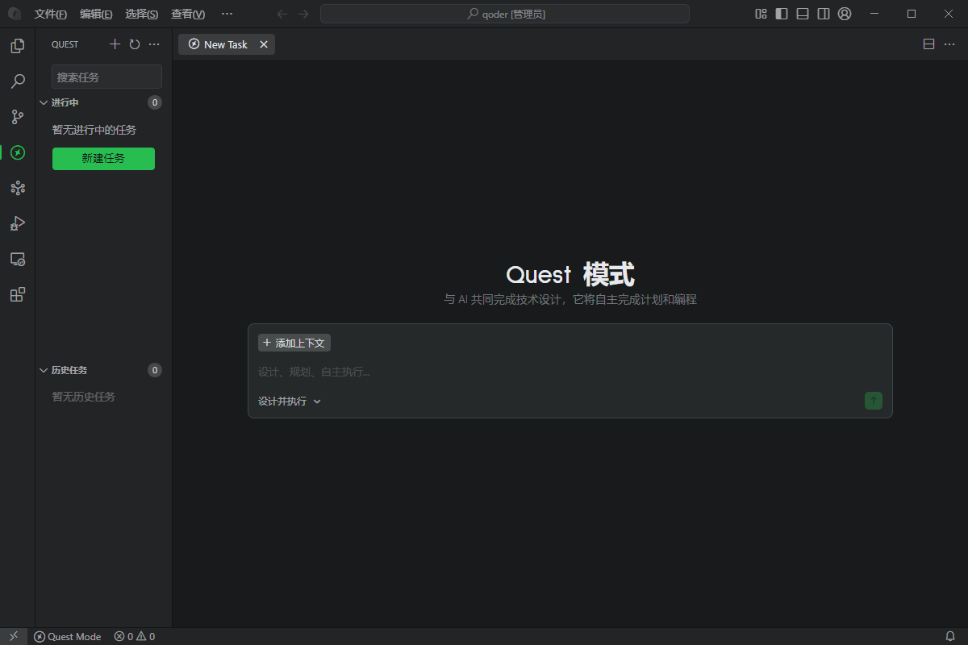The width and height of the screenshot is (968, 645).
Task: Click the QUEST panel title
Action: [65, 44]
